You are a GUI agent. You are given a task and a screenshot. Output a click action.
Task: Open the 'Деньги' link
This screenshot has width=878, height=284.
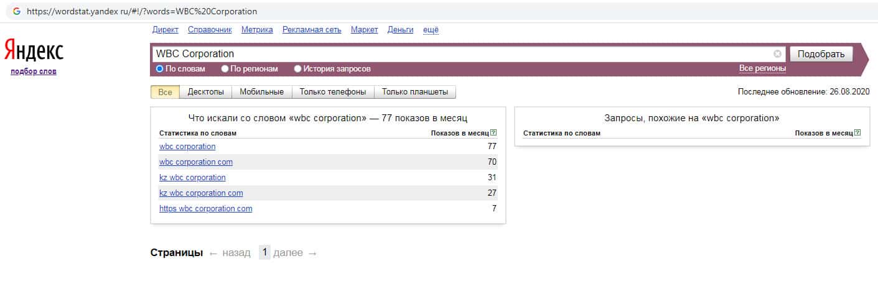click(x=400, y=29)
